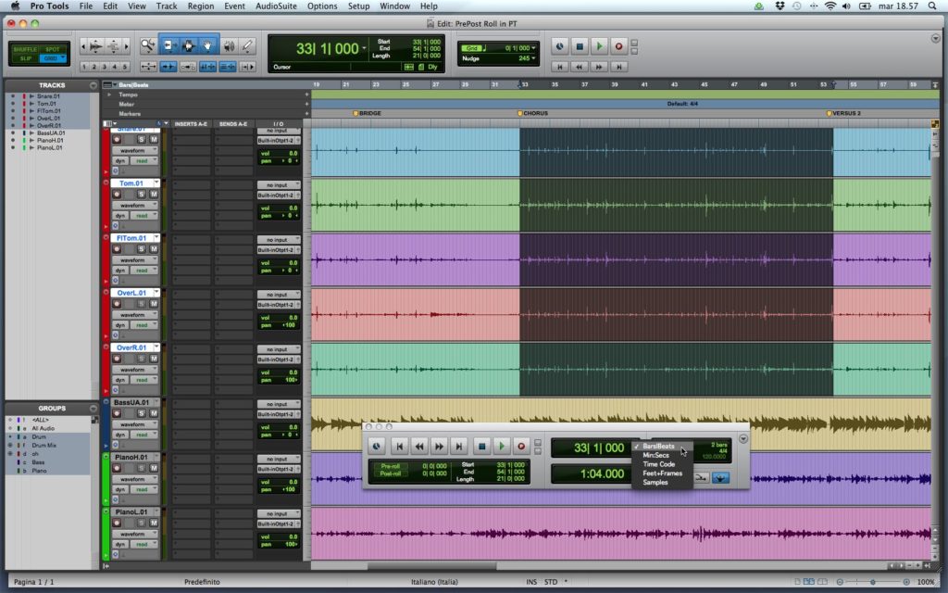Return to zero in the main toolbar transport
Screen dimensions: 948x593
(x=560, y=67)
